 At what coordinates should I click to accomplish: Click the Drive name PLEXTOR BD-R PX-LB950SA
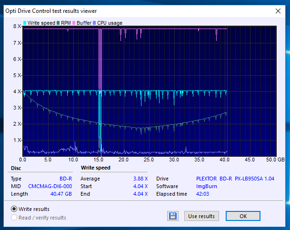click(235, 179)
